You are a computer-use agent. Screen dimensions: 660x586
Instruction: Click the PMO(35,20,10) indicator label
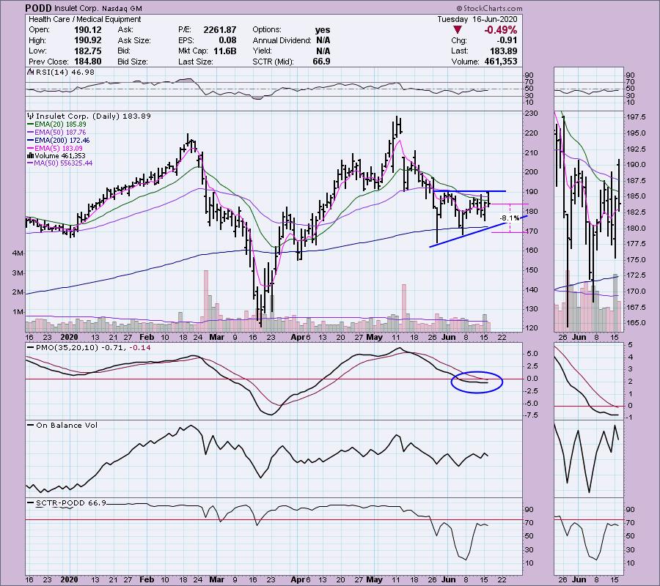[67, 348]
